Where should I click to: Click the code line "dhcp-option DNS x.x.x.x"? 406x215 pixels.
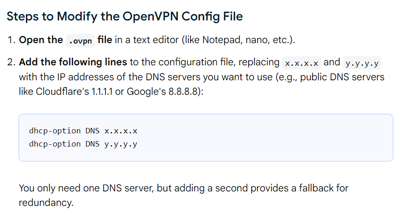click(x=83, y=131)
